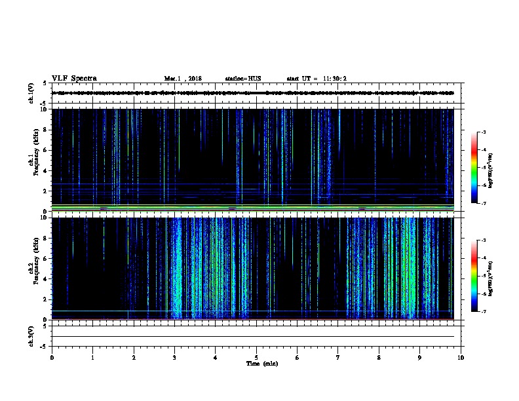519x401 pixels.
Task: Click the "10" tick at the time axis end
Action: (x=461, y=358)
